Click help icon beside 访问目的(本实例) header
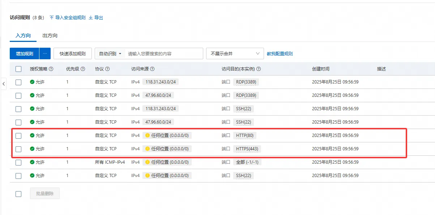The image size is (435, 215). pyautogui.click(x=259, y=69)
